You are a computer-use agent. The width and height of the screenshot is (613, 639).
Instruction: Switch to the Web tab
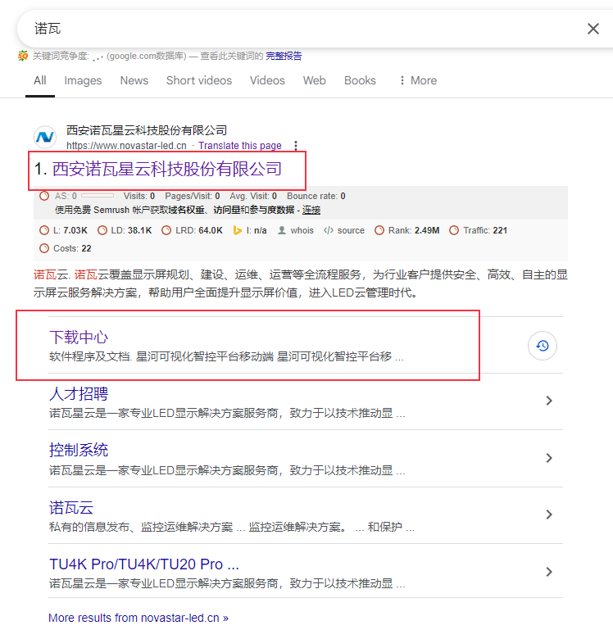point(314,80)
